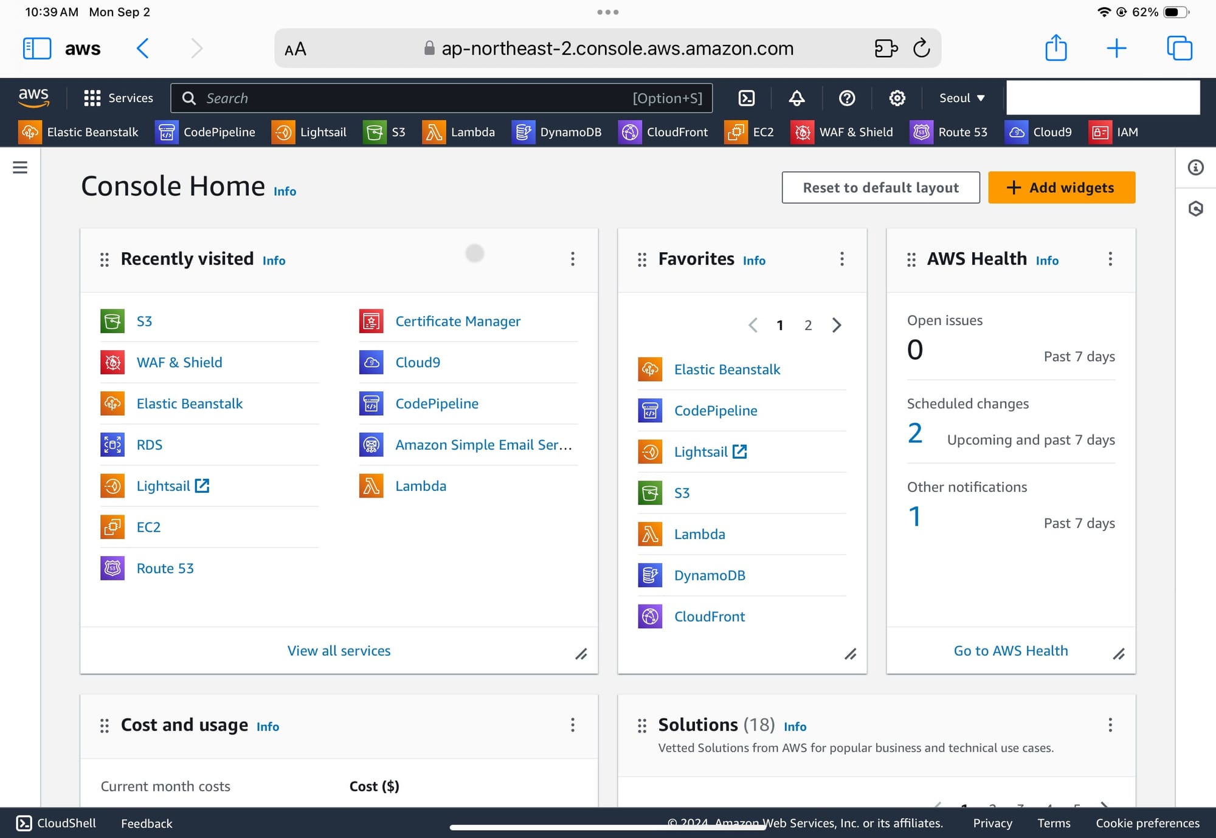
Task: Open the info panel icon on right rail
Action: 1195,167
